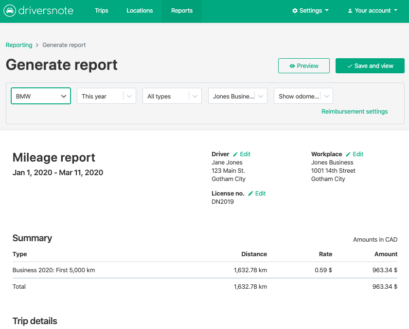This screenshot has height=329, width=409.
Task: Open the Locations page
Action: pos(140,10)
